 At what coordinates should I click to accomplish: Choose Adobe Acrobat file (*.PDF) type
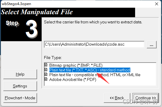(73, 79)
